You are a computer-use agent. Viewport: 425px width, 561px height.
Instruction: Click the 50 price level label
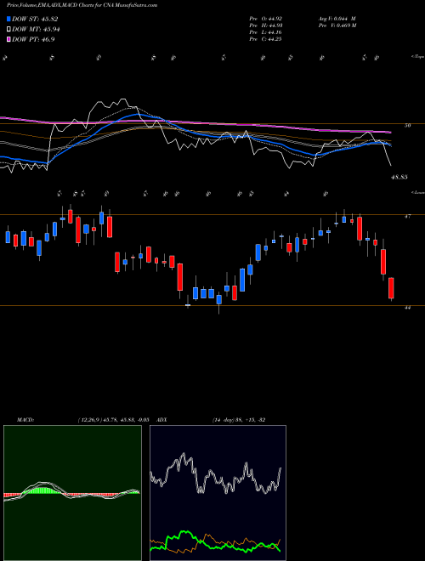[407, 125]
